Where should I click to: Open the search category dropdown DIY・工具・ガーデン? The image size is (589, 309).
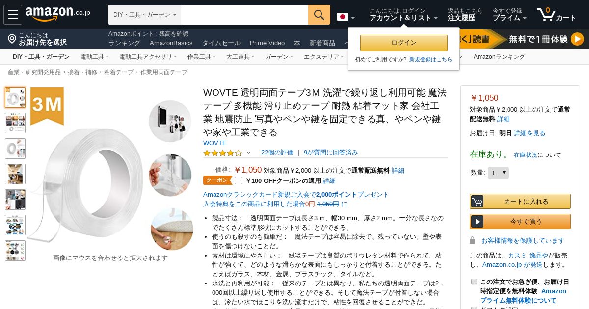tap(144, 15)
